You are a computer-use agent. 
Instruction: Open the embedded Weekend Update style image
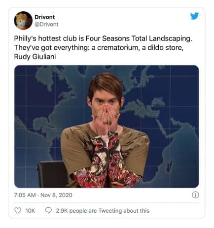107,127
